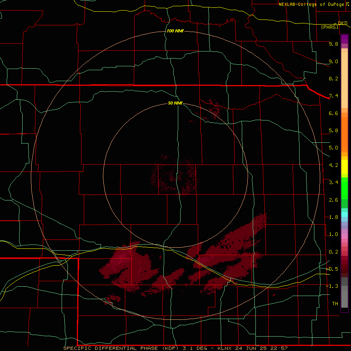Image resolution: width=351 pixels, height=351 pixels.
Task: Click the 0.2 value on color scale
Action: 333,252
